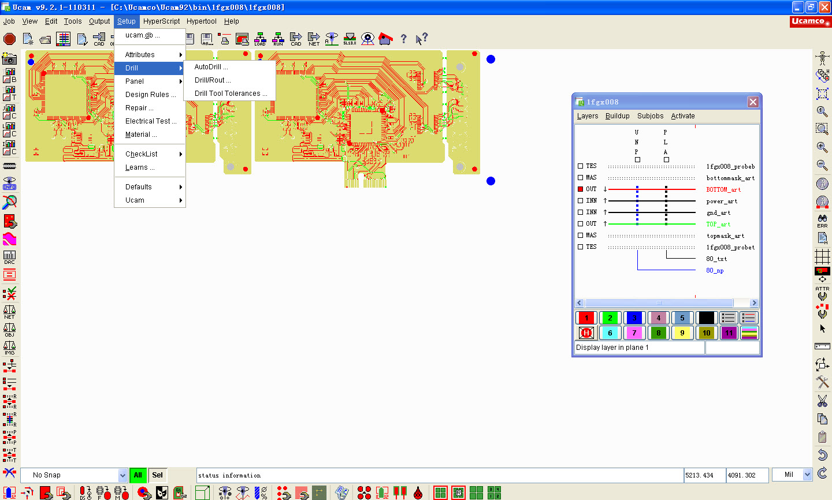Click the undo arrow icon
832x500 pixels.
click(822, 455)
